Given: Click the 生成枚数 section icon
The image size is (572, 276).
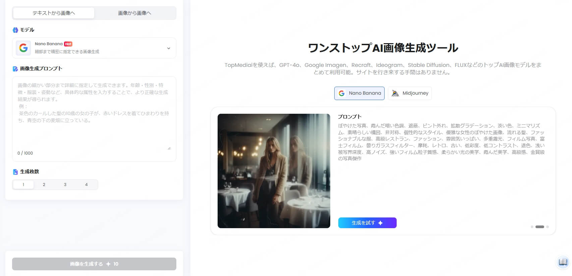Looking at the screenshot, I should pos(15,172).
